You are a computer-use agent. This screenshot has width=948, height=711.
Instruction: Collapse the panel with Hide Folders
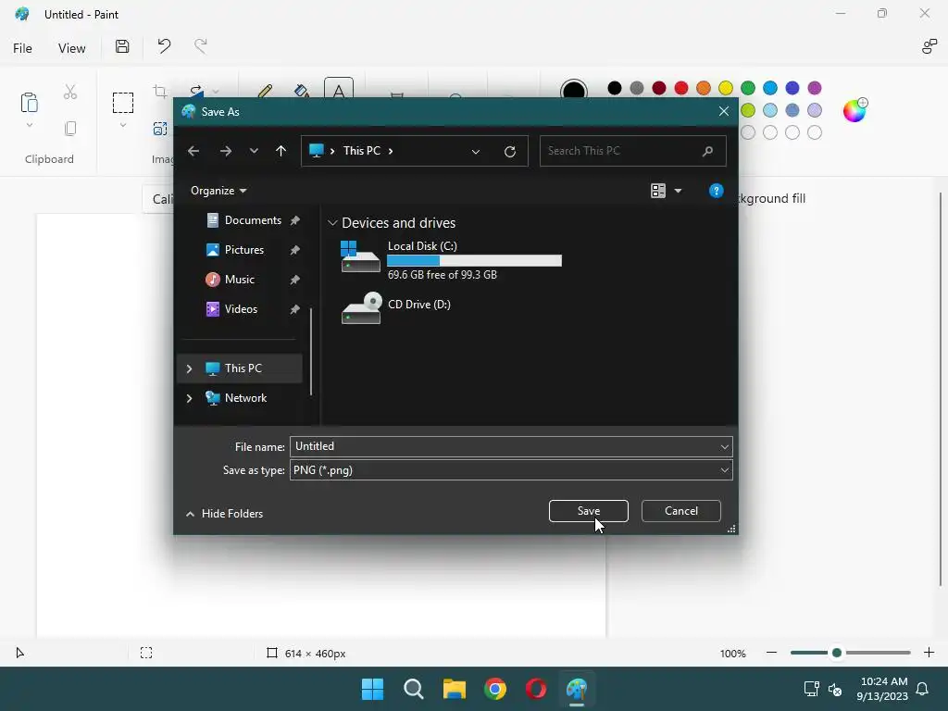point(224,514)
